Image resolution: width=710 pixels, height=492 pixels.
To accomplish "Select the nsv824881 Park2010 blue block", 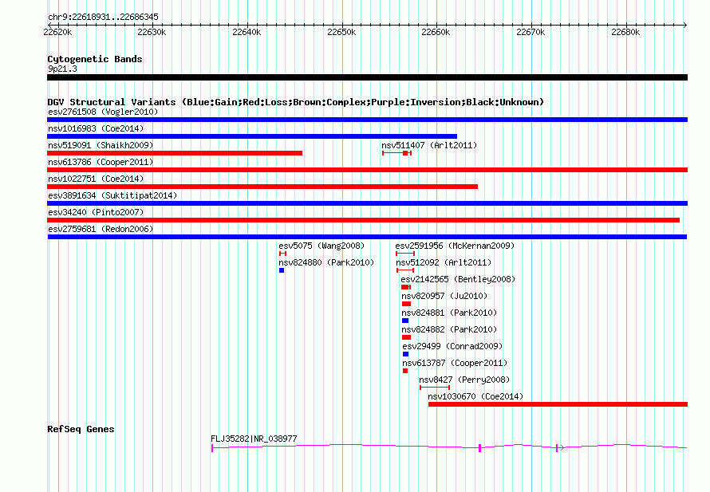I will pyautogui.click(x=405, y=321).
